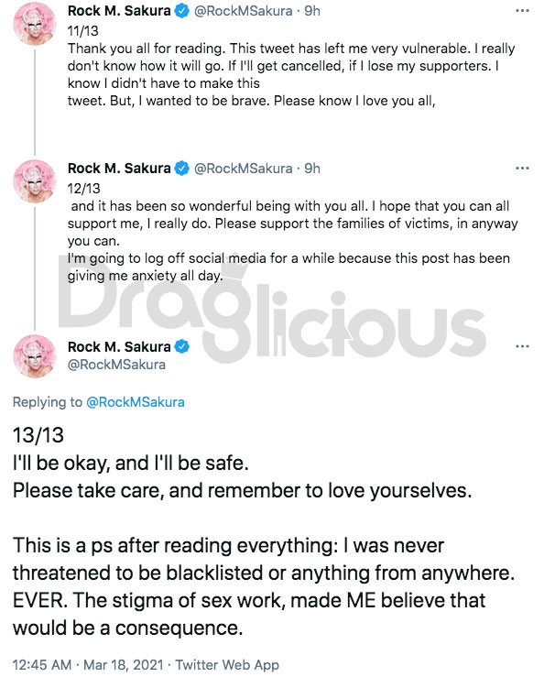The height and width of the screenshot is (677, 544).
Task: Open more options on the 11/13 tweet
Action: 522,11
